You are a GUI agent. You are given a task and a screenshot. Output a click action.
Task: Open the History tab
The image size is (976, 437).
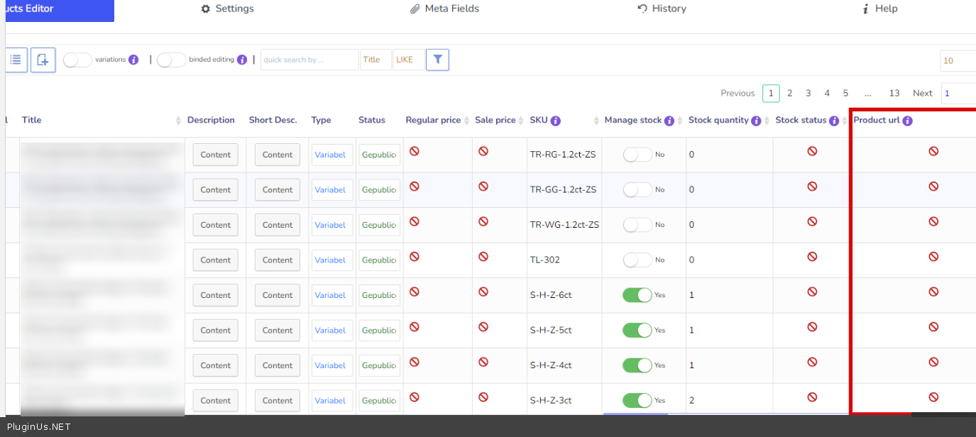pyautogui.click(x=662, y=9)
